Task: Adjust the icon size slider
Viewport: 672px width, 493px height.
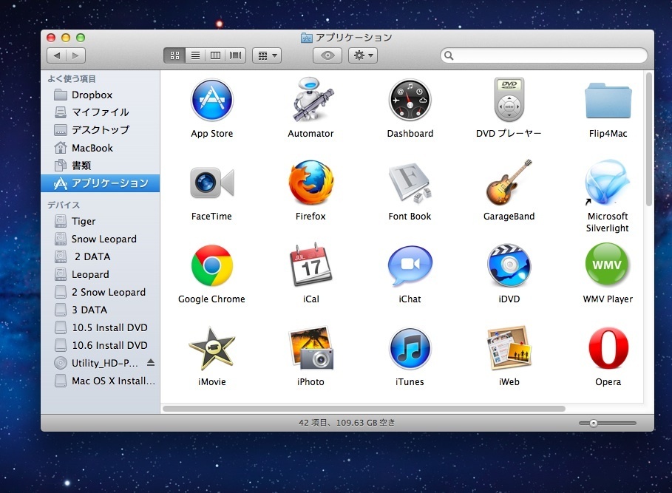Action: [594, 424]
